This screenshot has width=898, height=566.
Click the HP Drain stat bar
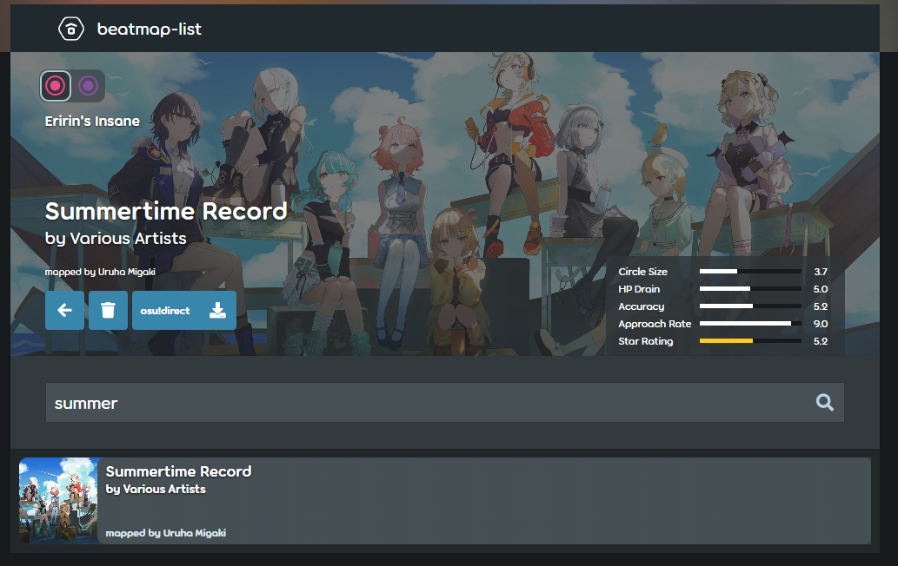[x=749, y=289]
